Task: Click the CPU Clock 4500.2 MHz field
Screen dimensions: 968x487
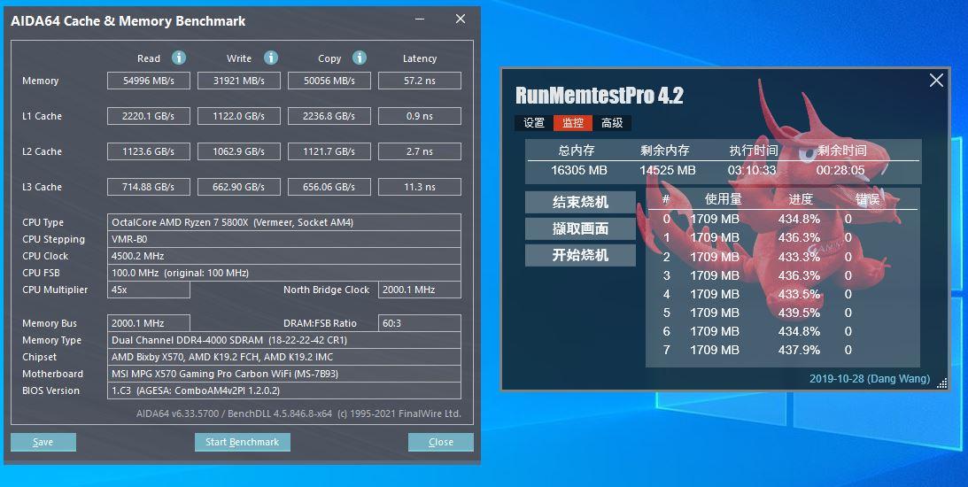Action: (284, 256)
